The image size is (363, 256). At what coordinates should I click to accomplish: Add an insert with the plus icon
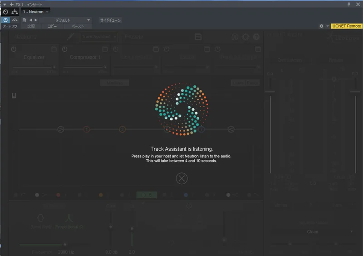tap(11, 4)
